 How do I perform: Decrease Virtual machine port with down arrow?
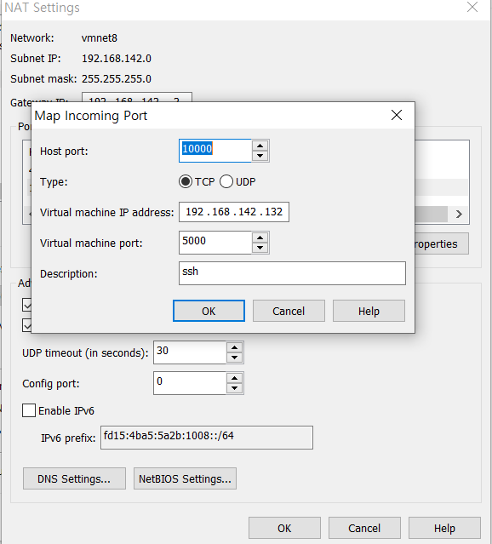260,248
